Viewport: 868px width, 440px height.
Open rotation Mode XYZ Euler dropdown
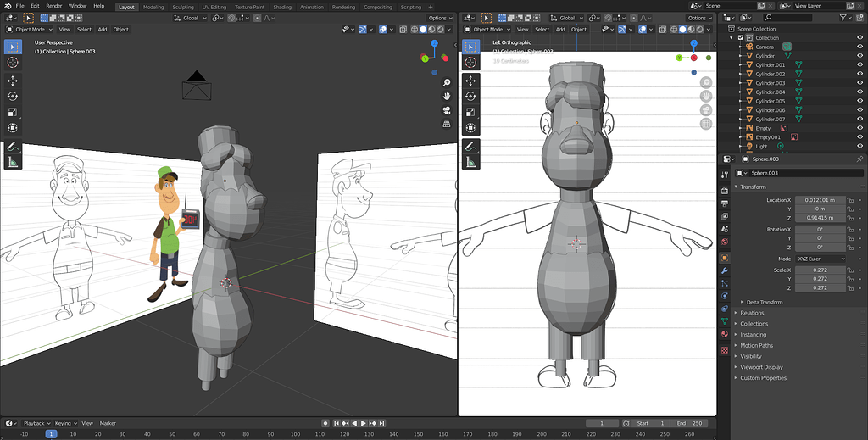(x=821, y=259)
